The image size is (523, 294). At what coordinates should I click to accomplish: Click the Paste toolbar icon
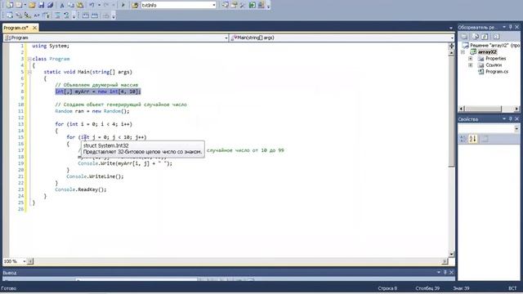[x=80, y=5]
